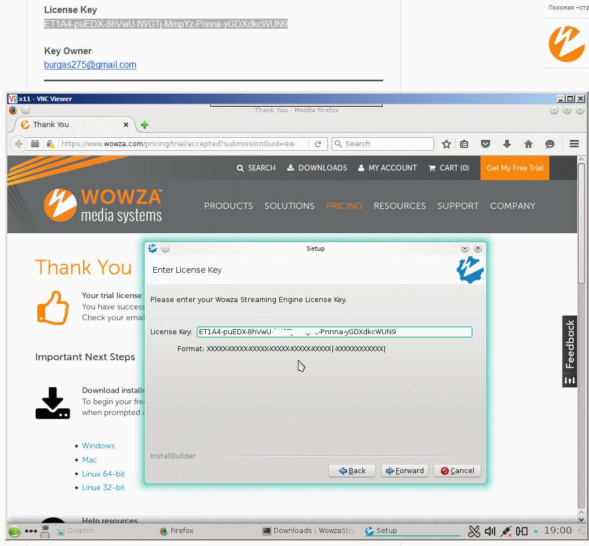Switch to Dolphin in the taskbar
This screenshot has height=546, width=589.
pos(75,531)
